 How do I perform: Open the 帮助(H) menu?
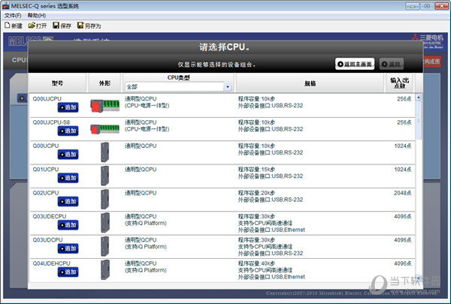[36, 15]
